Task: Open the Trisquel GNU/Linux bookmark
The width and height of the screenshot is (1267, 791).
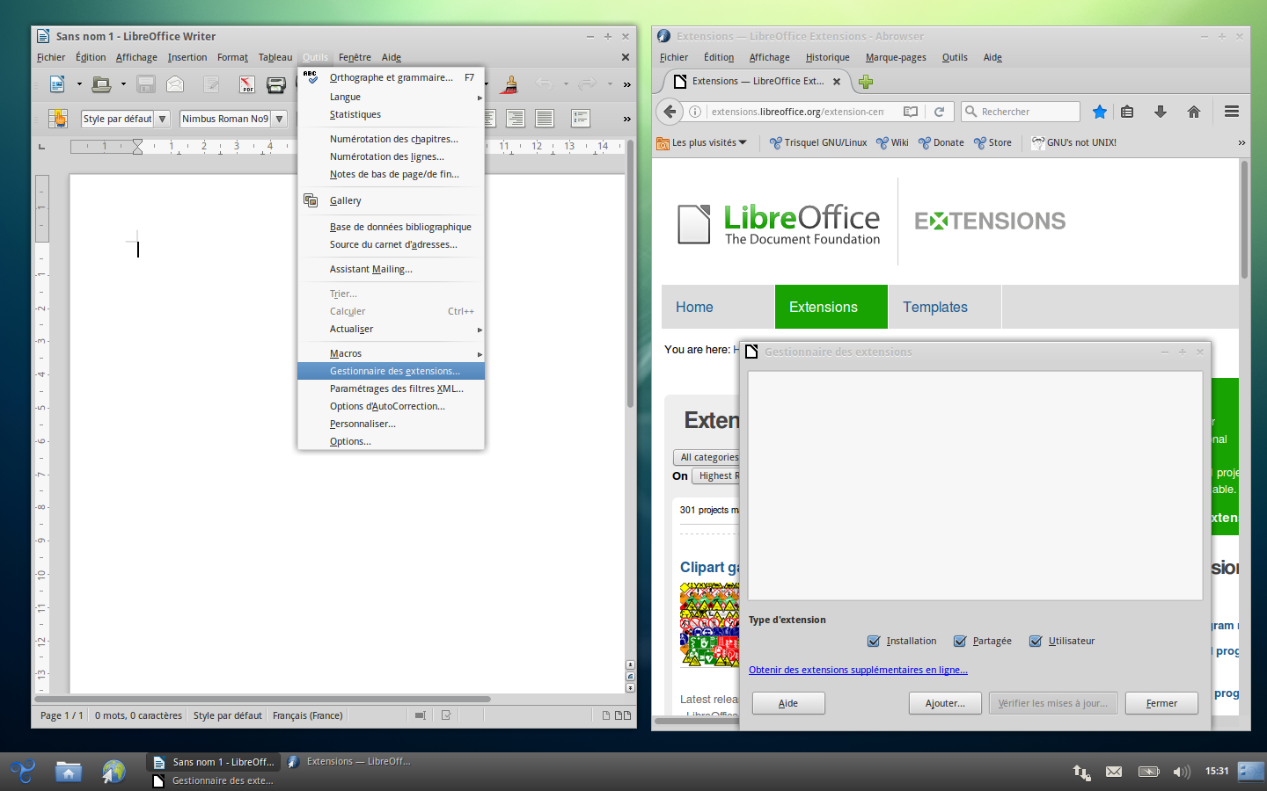Action: coord(818,142)
